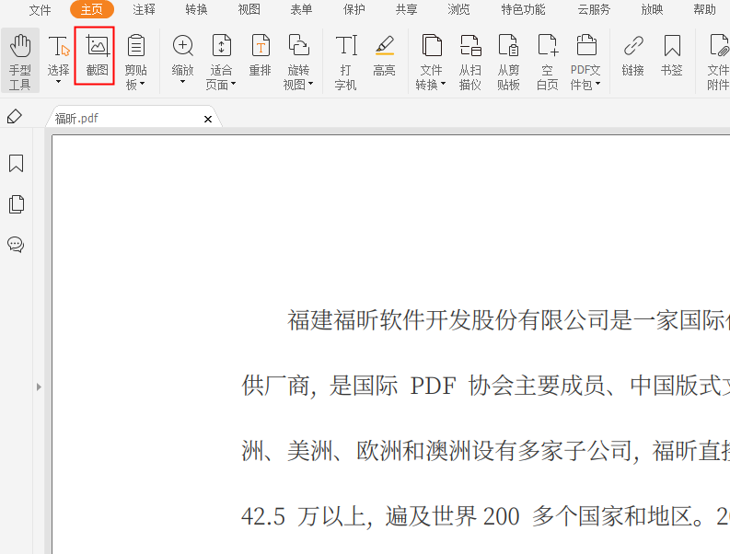Close the 福昕.pdf document tab
The image size is (730, 554).
208,120
